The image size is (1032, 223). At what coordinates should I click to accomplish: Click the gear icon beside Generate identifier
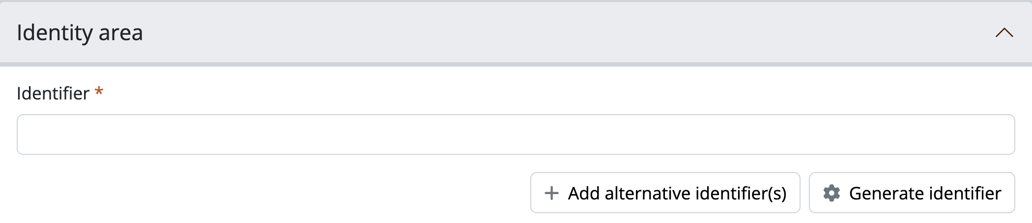831,193
